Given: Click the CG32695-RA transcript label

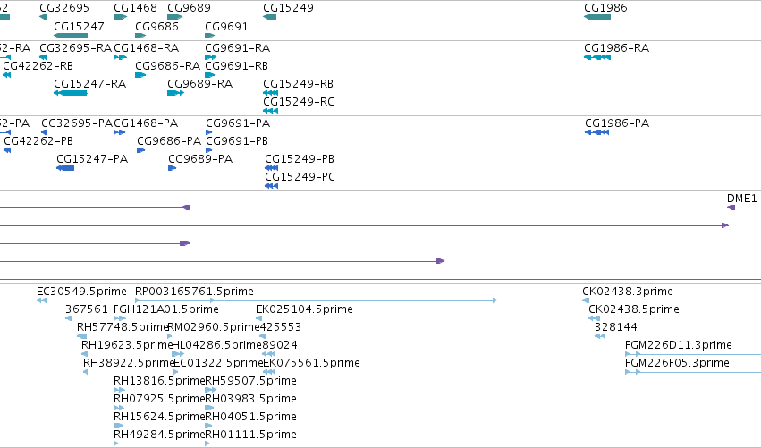Looking at the screenshot, I should pyautogui.click(x=76, y=48).
